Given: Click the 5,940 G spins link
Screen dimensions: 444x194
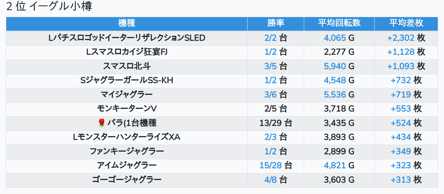Looking at the screenshot, I should click(x=335, y=66).
